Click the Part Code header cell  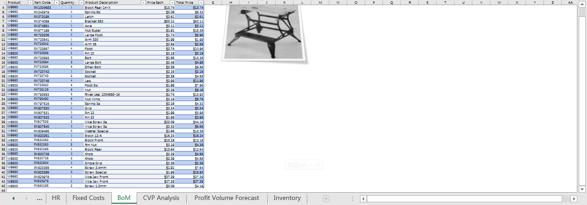click(46, 3)
